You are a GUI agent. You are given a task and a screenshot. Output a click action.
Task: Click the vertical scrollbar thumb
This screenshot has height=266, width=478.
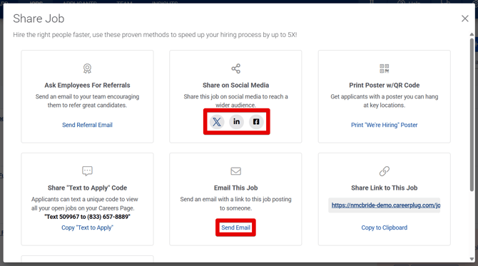(x=472, y=115)
